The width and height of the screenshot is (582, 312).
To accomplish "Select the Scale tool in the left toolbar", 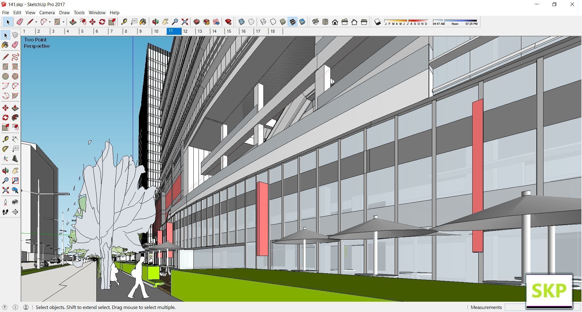I will [5, 127].
